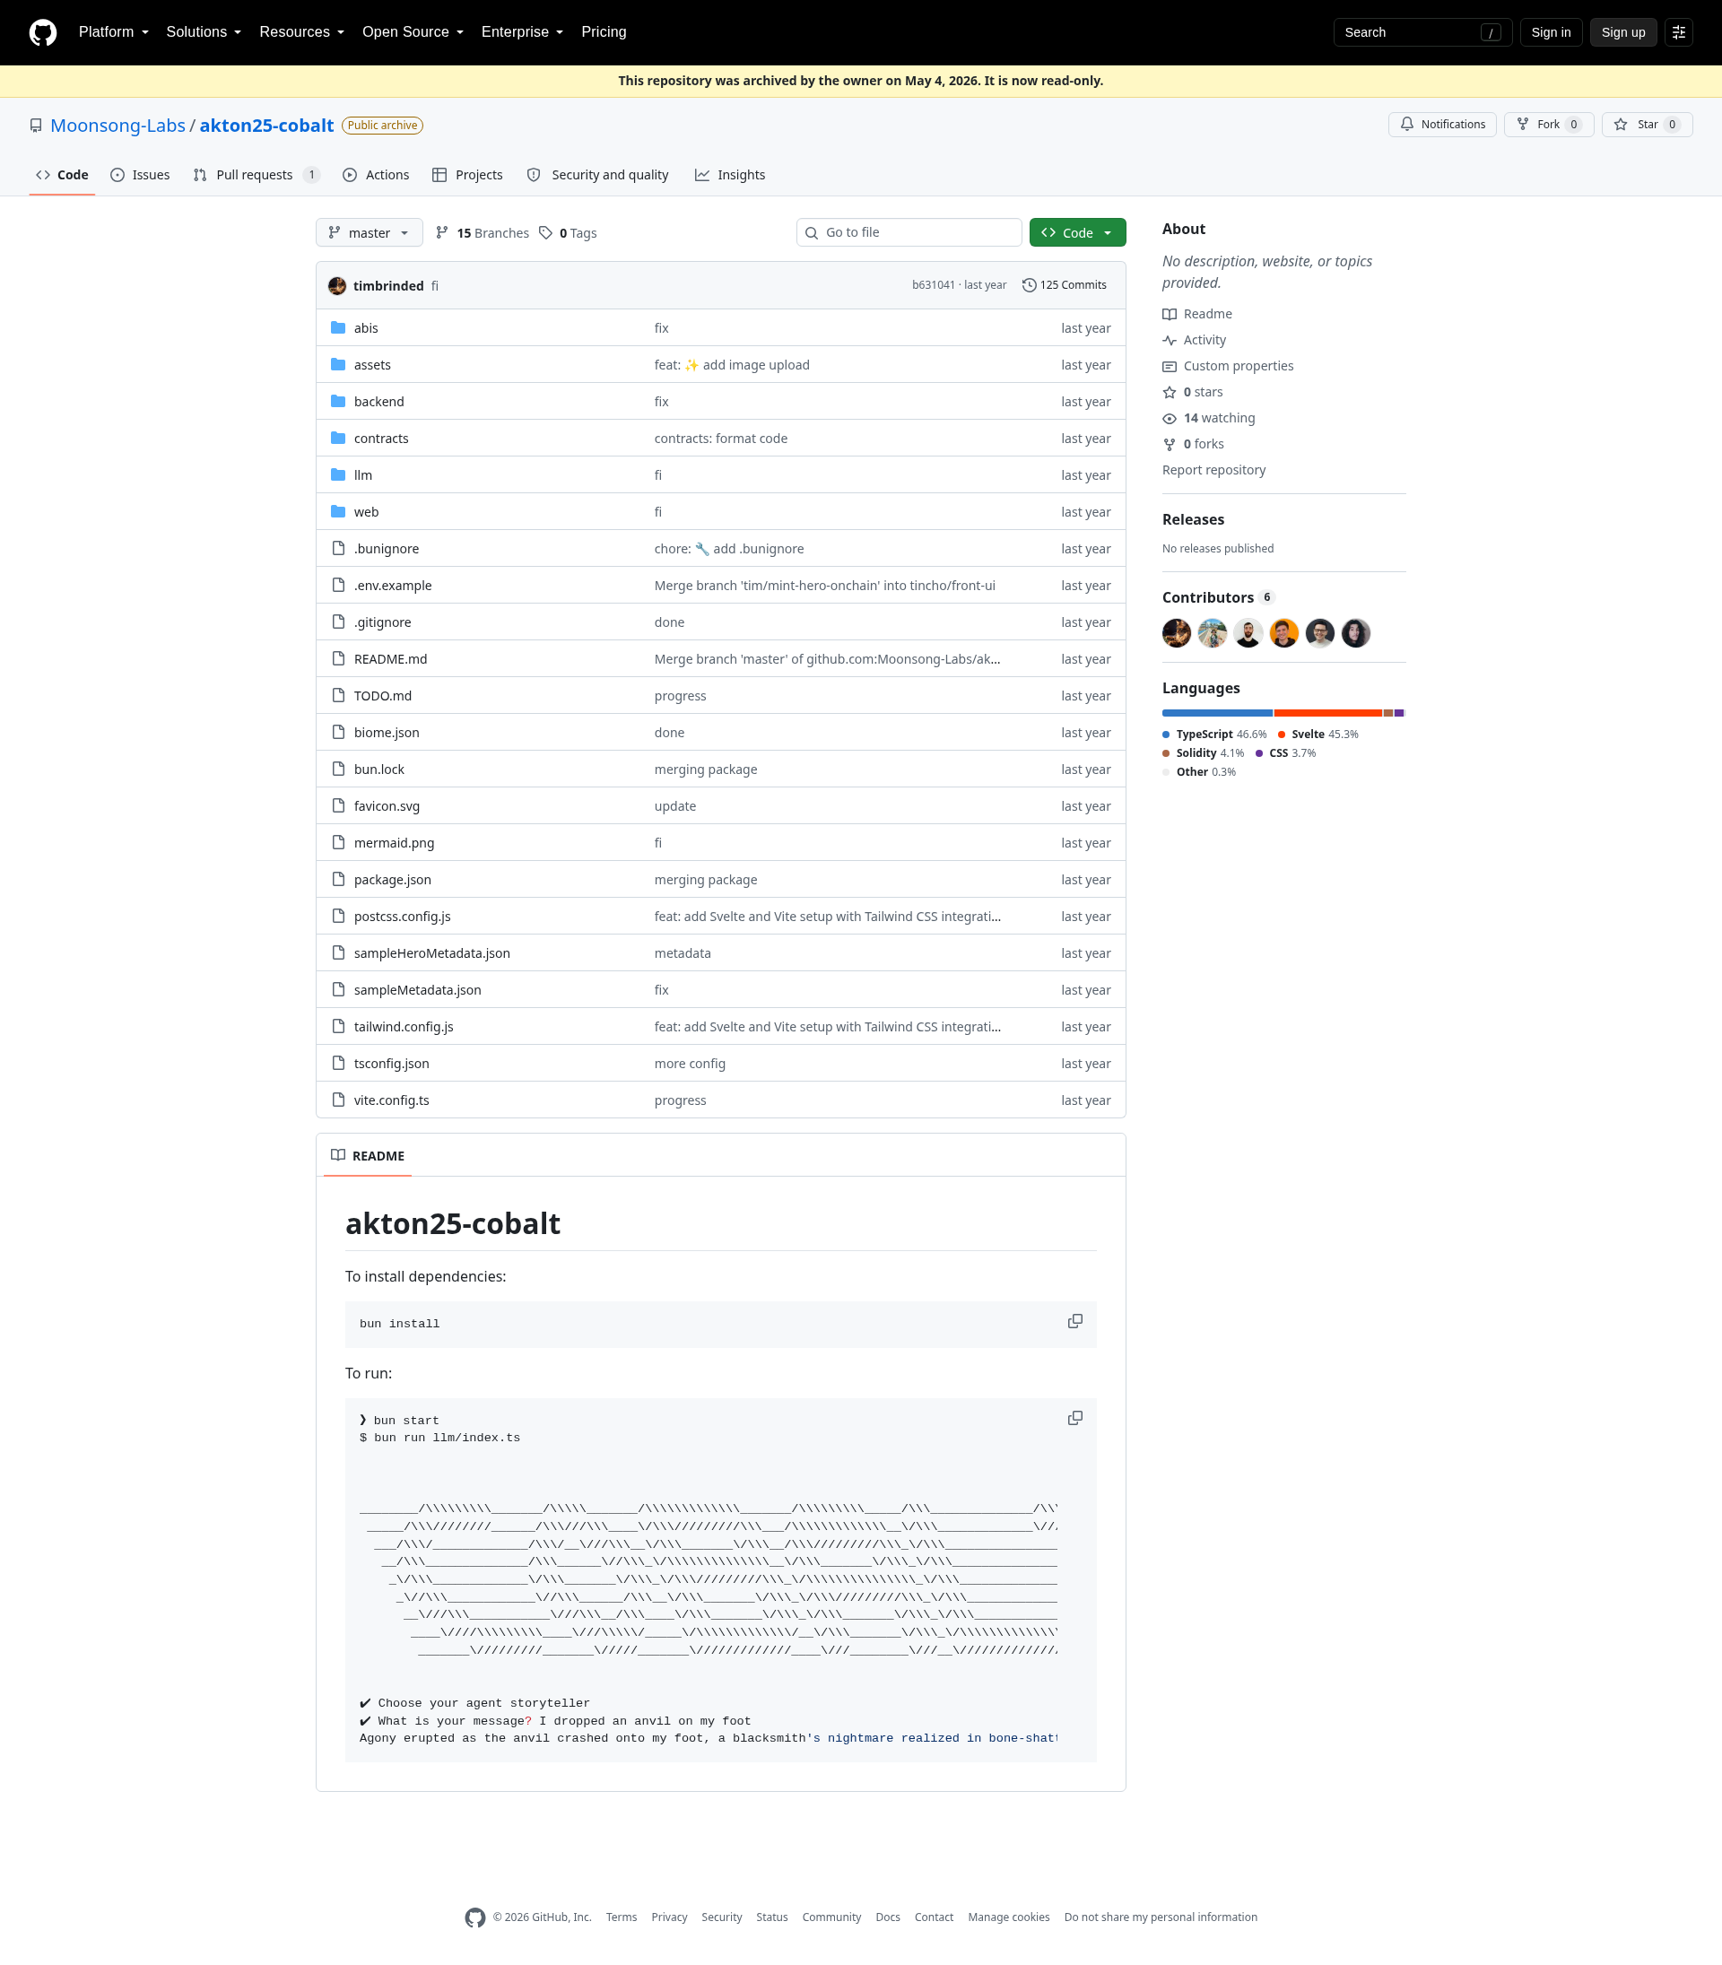This screenshot has width=1722, height=1965.
Task: Focus the Go to file field
Action: click(908, 232)
